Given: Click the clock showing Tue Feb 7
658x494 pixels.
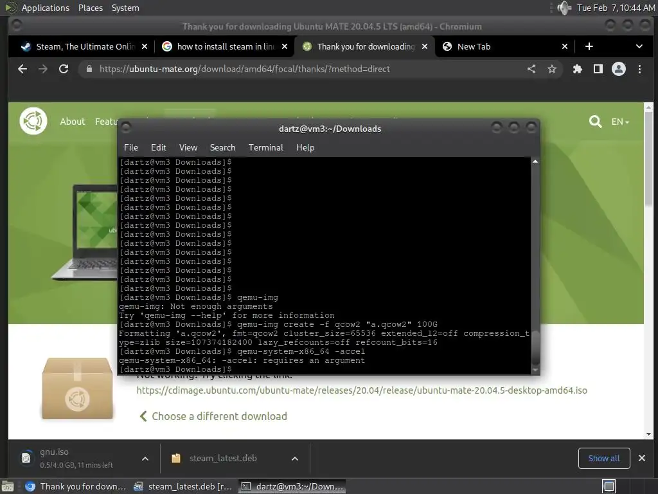Looking at the screenshot, I should [x=616, y=8].
